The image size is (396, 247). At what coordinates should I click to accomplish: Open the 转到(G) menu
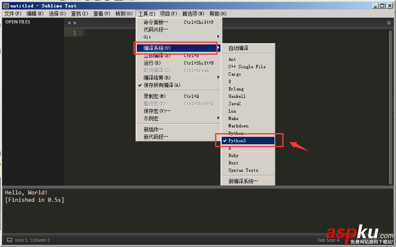[124, 14]
